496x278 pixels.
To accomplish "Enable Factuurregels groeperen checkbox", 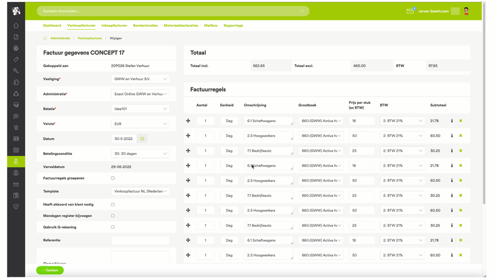I will (x=113, y=178).
